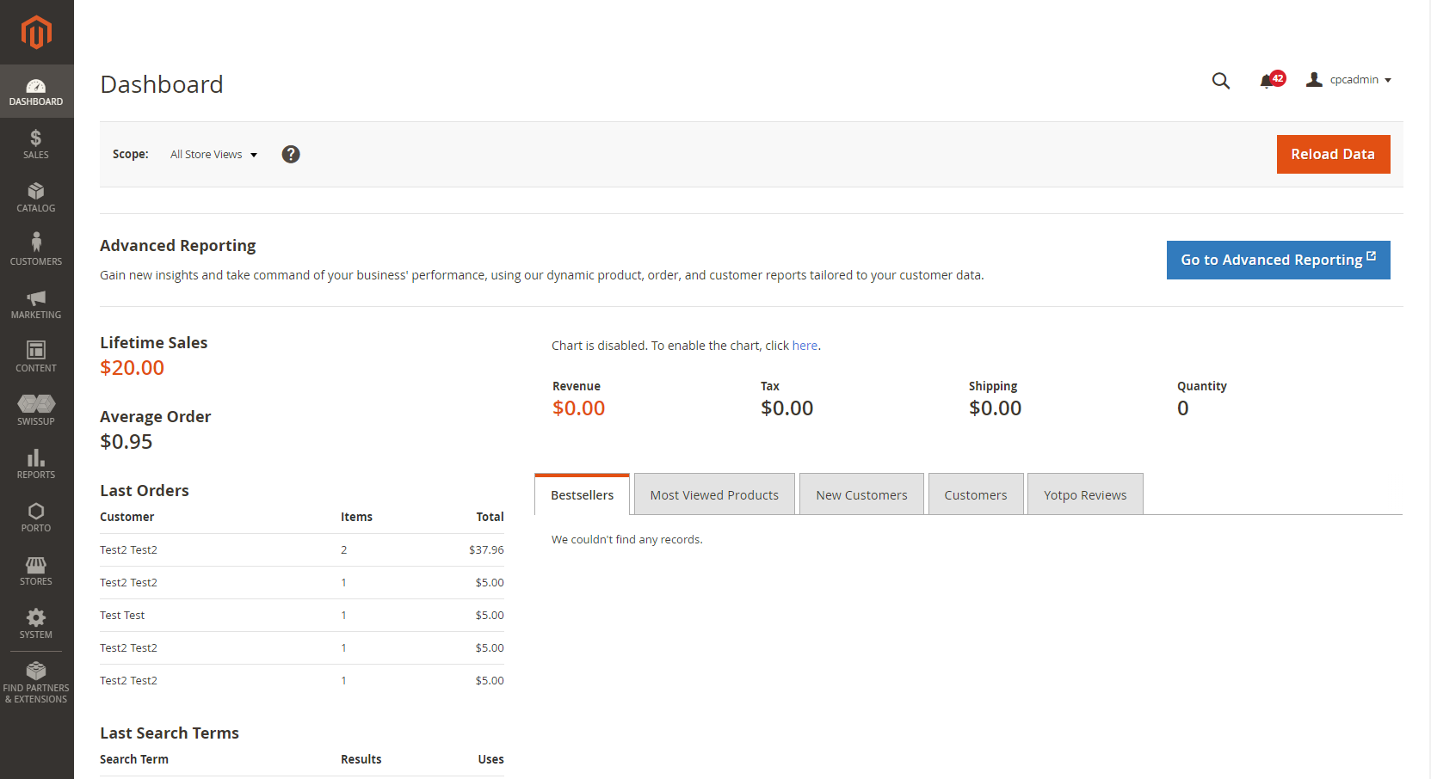Viewport: 1431px width, 779px height.
Task: Select the Bestsellers tab
Action: point(583,494)
